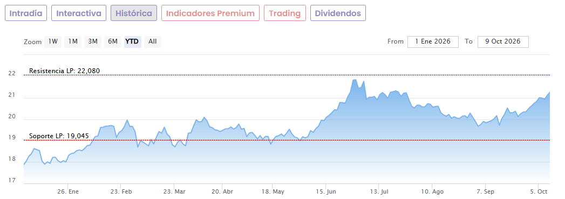Switch to the Interactiva tab

coord(79,13)
